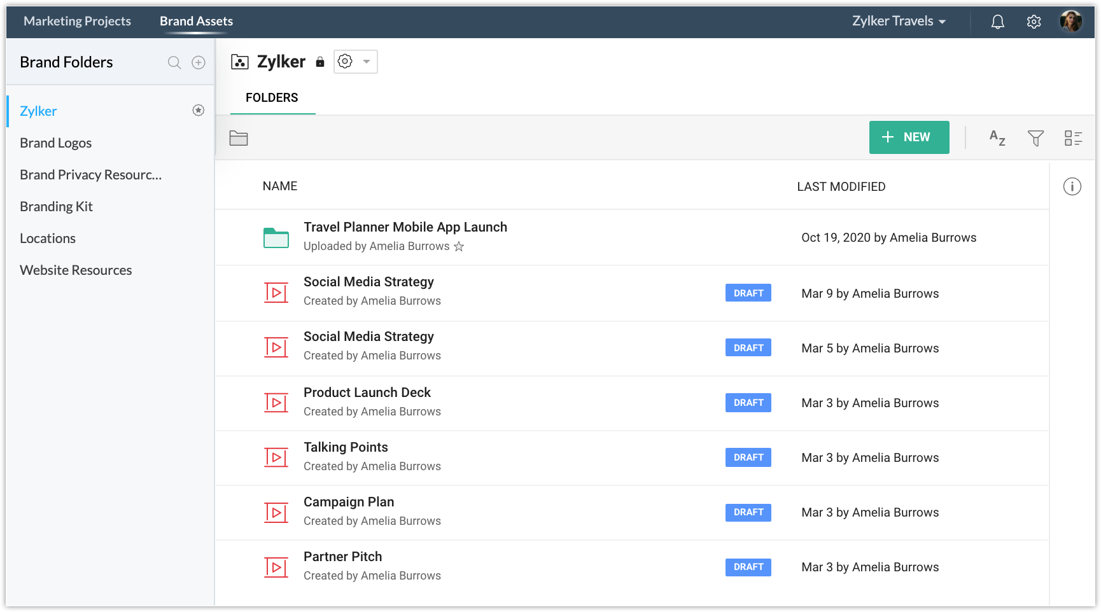Screen dimensions: 1101x612
Task: Toggle favorite star on Zylker folder
Action: 199,111
